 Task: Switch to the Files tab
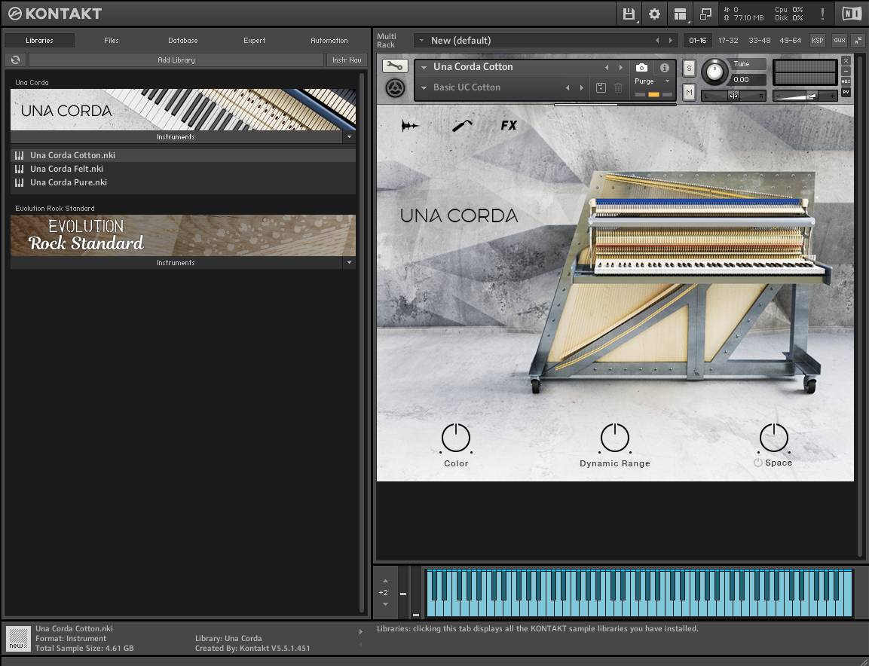point(112,41)
